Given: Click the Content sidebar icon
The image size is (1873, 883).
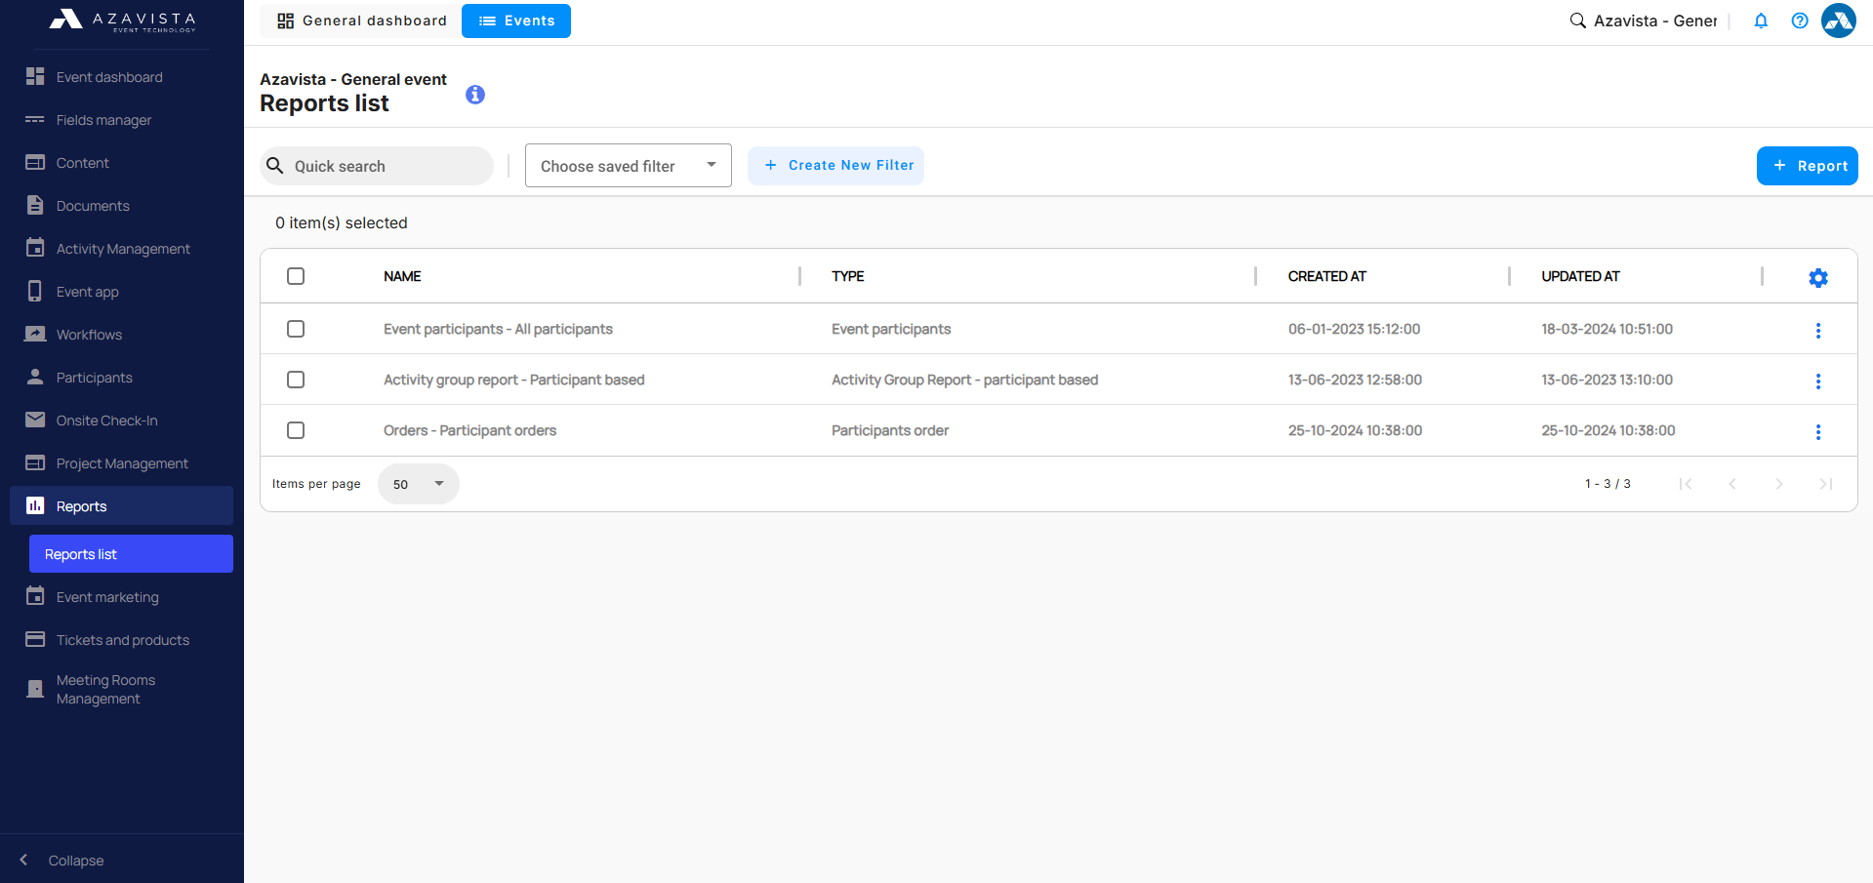Looking at the screenshot, I should pyautogui.click(x=35, y=162).
